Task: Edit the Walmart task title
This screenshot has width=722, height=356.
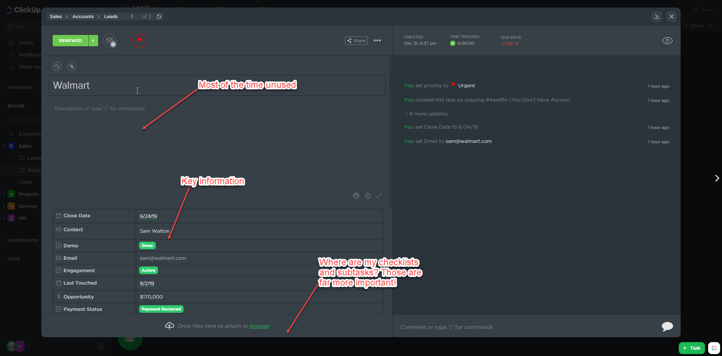Action: coord(217,85)
